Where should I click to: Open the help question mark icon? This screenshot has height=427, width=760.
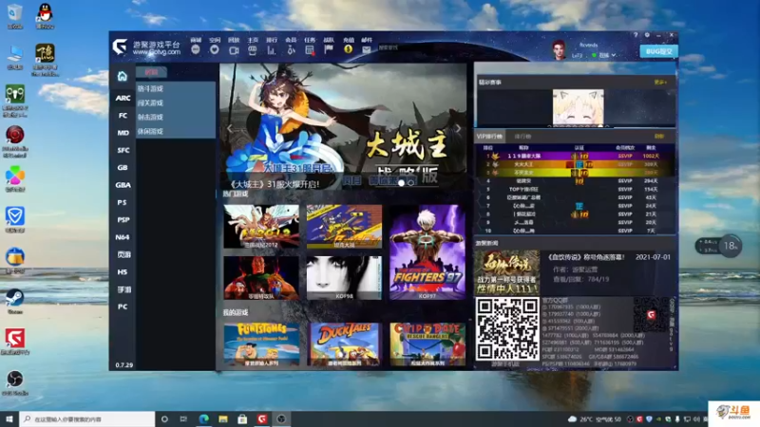[x=636, y=35]
